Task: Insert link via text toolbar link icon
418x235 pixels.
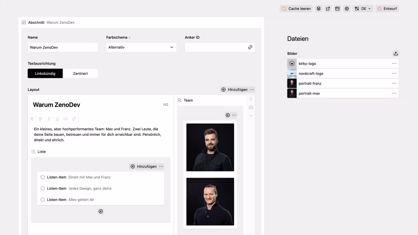Action: point(74,119)
